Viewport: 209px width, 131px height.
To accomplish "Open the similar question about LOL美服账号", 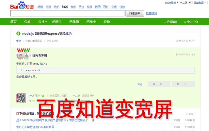I will pos(36,127).
